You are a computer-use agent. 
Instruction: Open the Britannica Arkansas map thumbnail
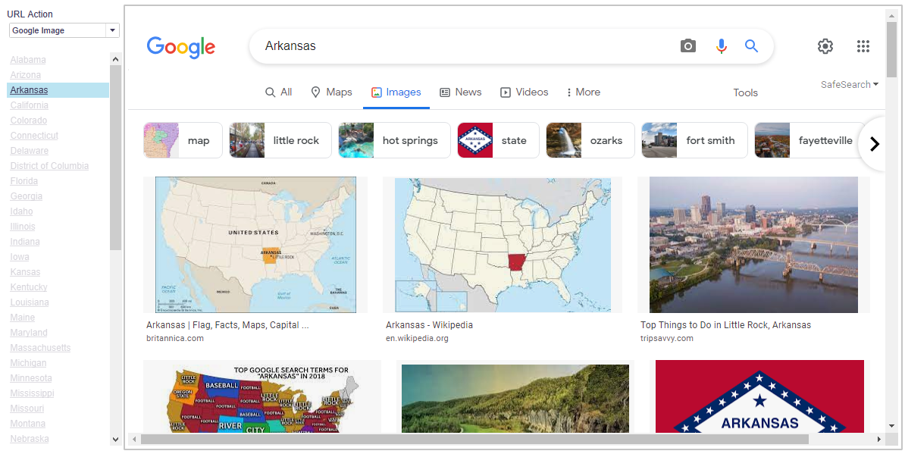(x=255, y=245)
